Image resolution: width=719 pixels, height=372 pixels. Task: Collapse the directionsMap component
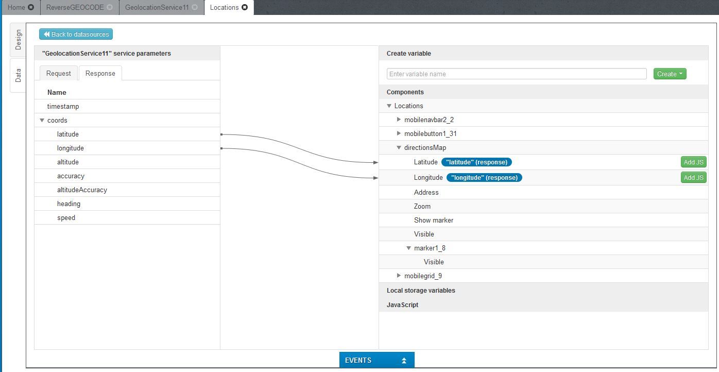tap(399, 148)
